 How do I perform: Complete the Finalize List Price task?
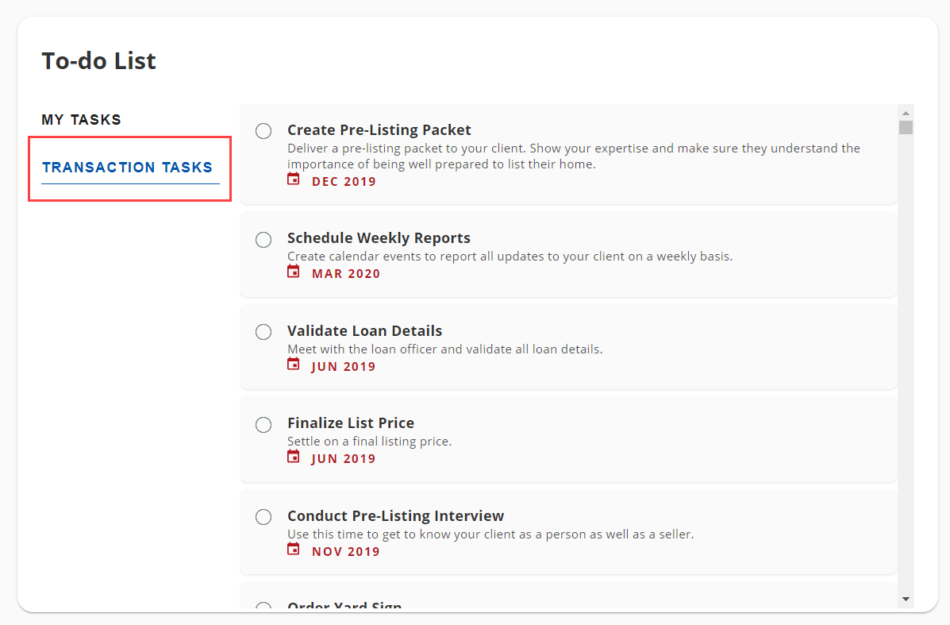pos(263,425)
